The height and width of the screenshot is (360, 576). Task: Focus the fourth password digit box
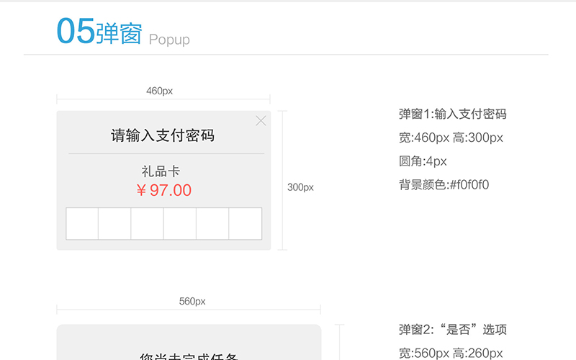180,223
